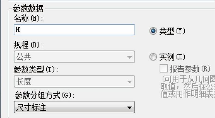The width and height of the screenshot is (215, 118).
Task: Click the 类型(Y) label text
Action: (172, 31)
